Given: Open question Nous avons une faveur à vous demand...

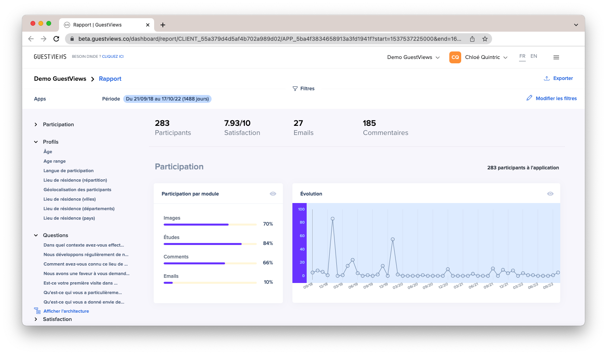Looking at the screenshot, I should click(86, 274).
